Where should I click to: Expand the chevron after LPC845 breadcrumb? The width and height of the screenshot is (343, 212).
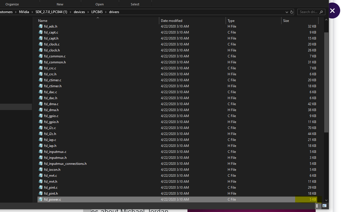tap(106, 12)
